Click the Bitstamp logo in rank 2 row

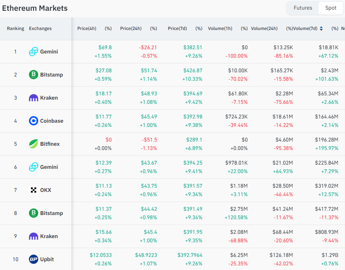coord(34,75)
